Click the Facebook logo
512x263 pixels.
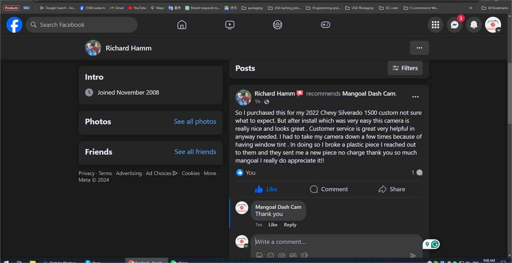click(14, 25)
